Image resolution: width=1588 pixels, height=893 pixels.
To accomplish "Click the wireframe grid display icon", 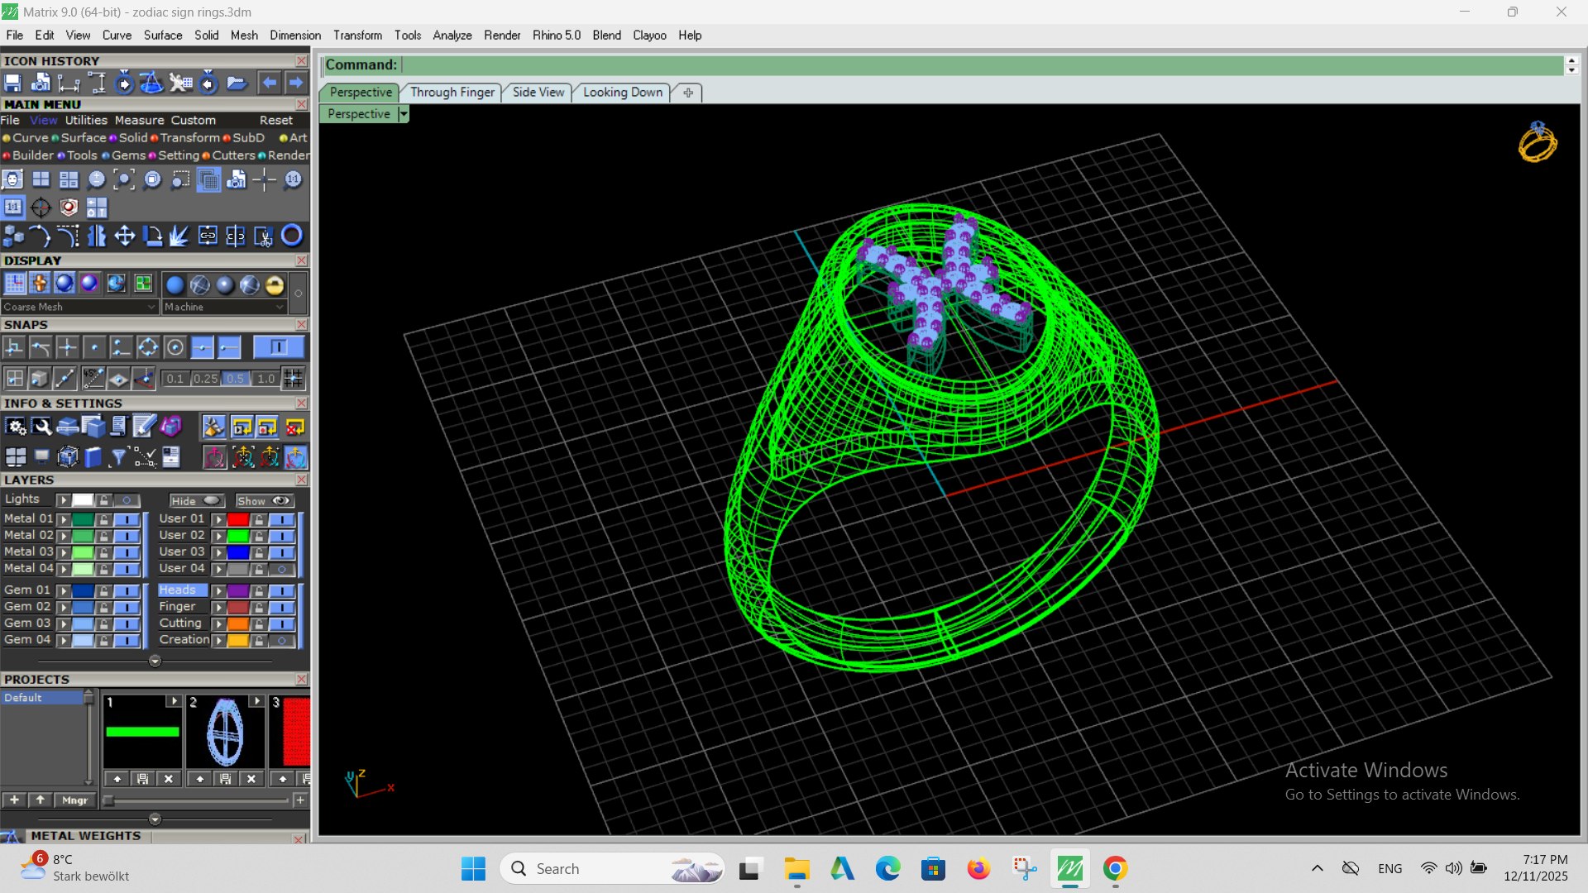I will pyautogui.click(x=15, y=284).
